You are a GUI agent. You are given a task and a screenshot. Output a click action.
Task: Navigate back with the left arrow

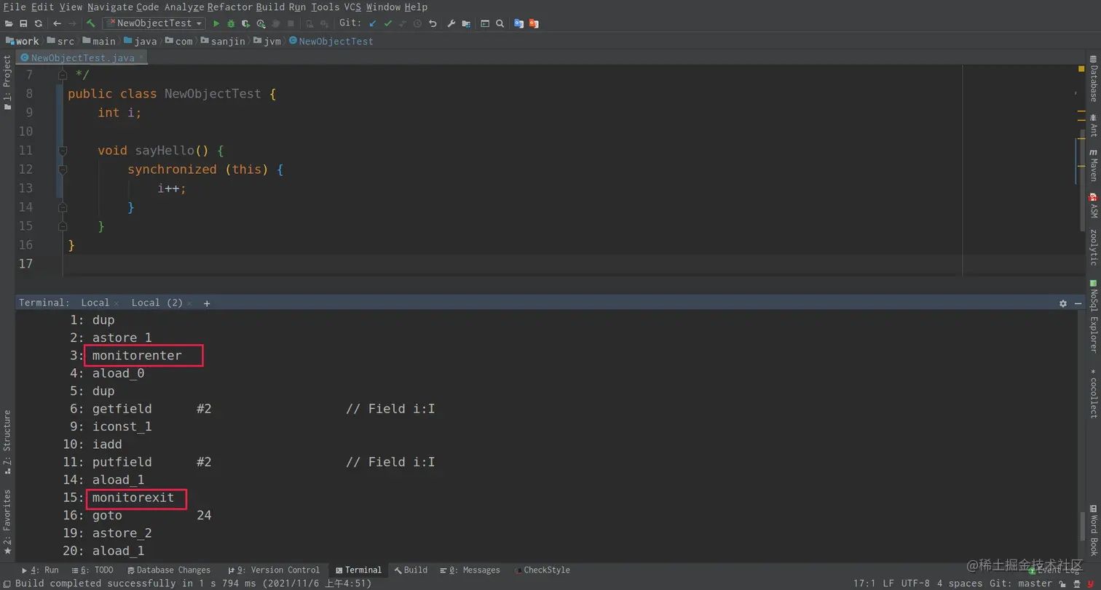(57, 23)
